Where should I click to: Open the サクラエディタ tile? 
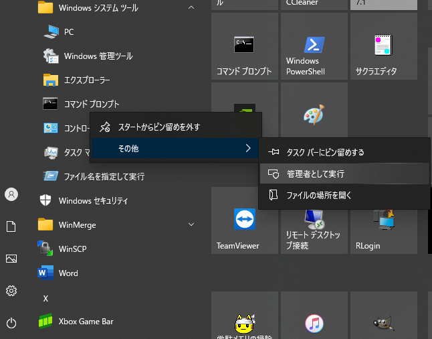tap(383, 46)
